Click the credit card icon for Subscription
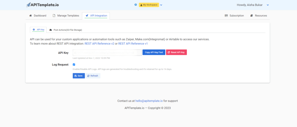This screenshot has height=127, width=297. [226, 16]
